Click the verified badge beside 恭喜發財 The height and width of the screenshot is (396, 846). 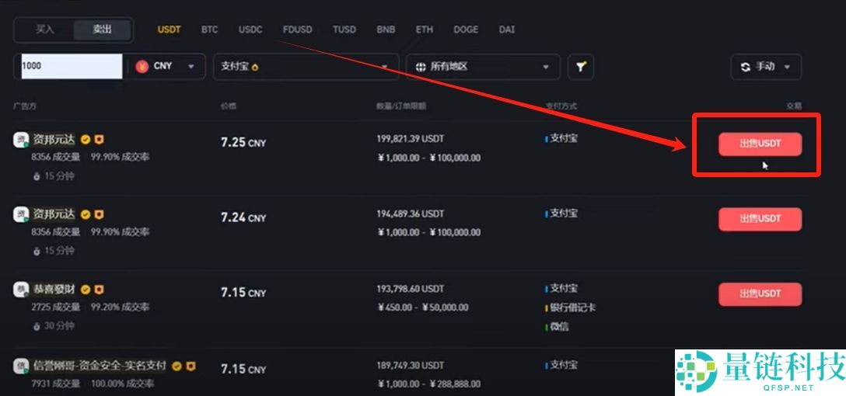[x=86, y=290]
